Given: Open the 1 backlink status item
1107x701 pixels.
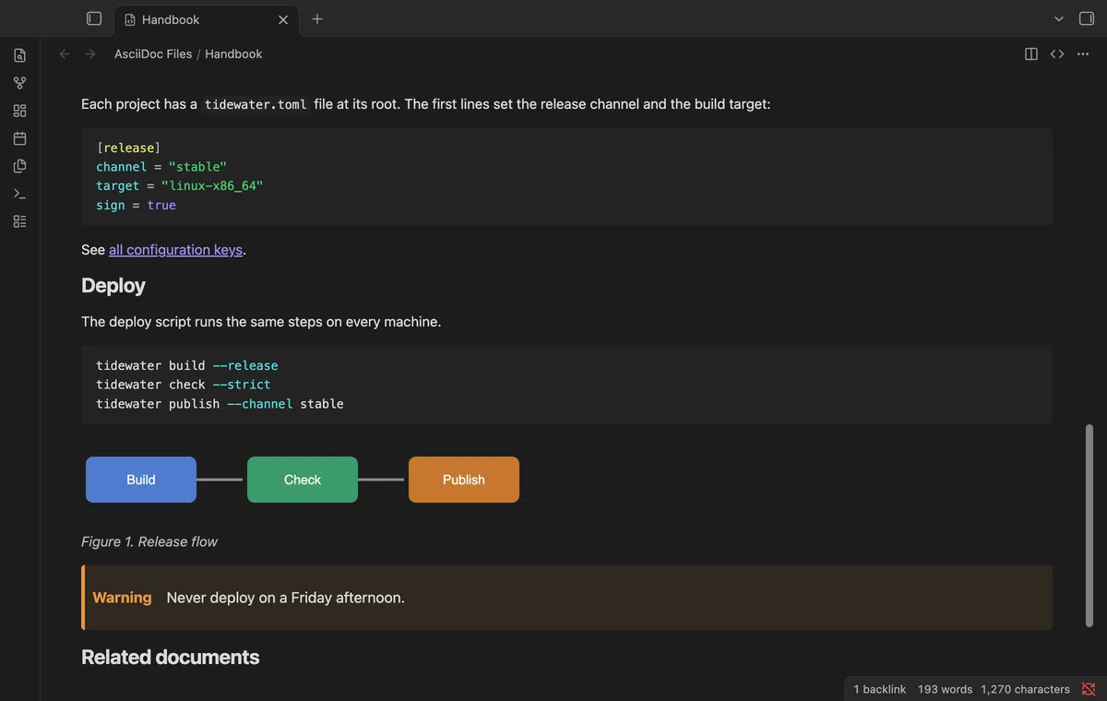Looking at the screenshot, I should click(x=879, y=689).
